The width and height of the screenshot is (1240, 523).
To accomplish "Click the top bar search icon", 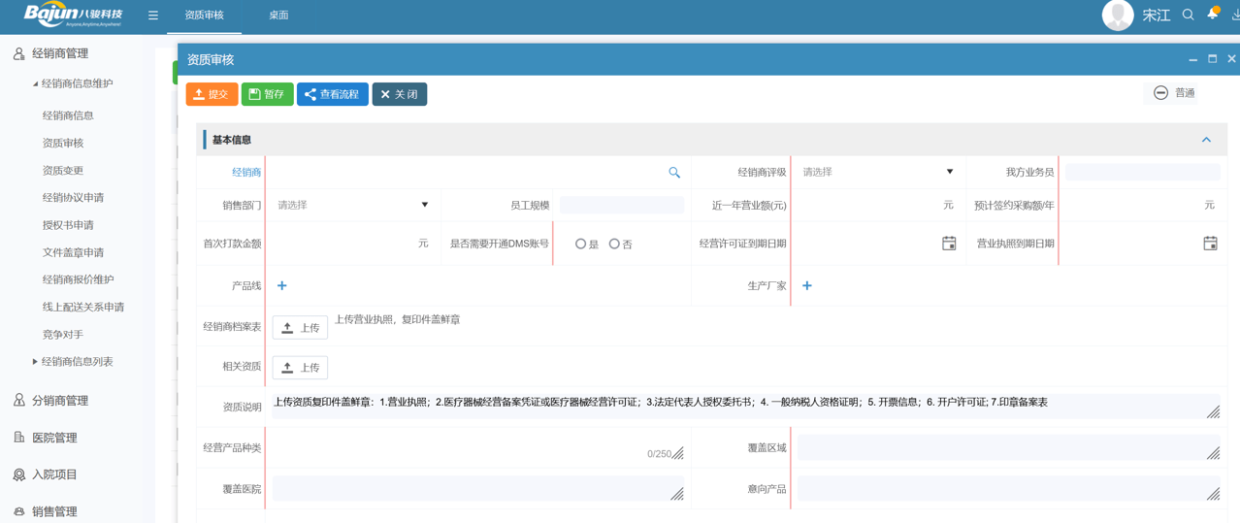I will point(1188,16).
